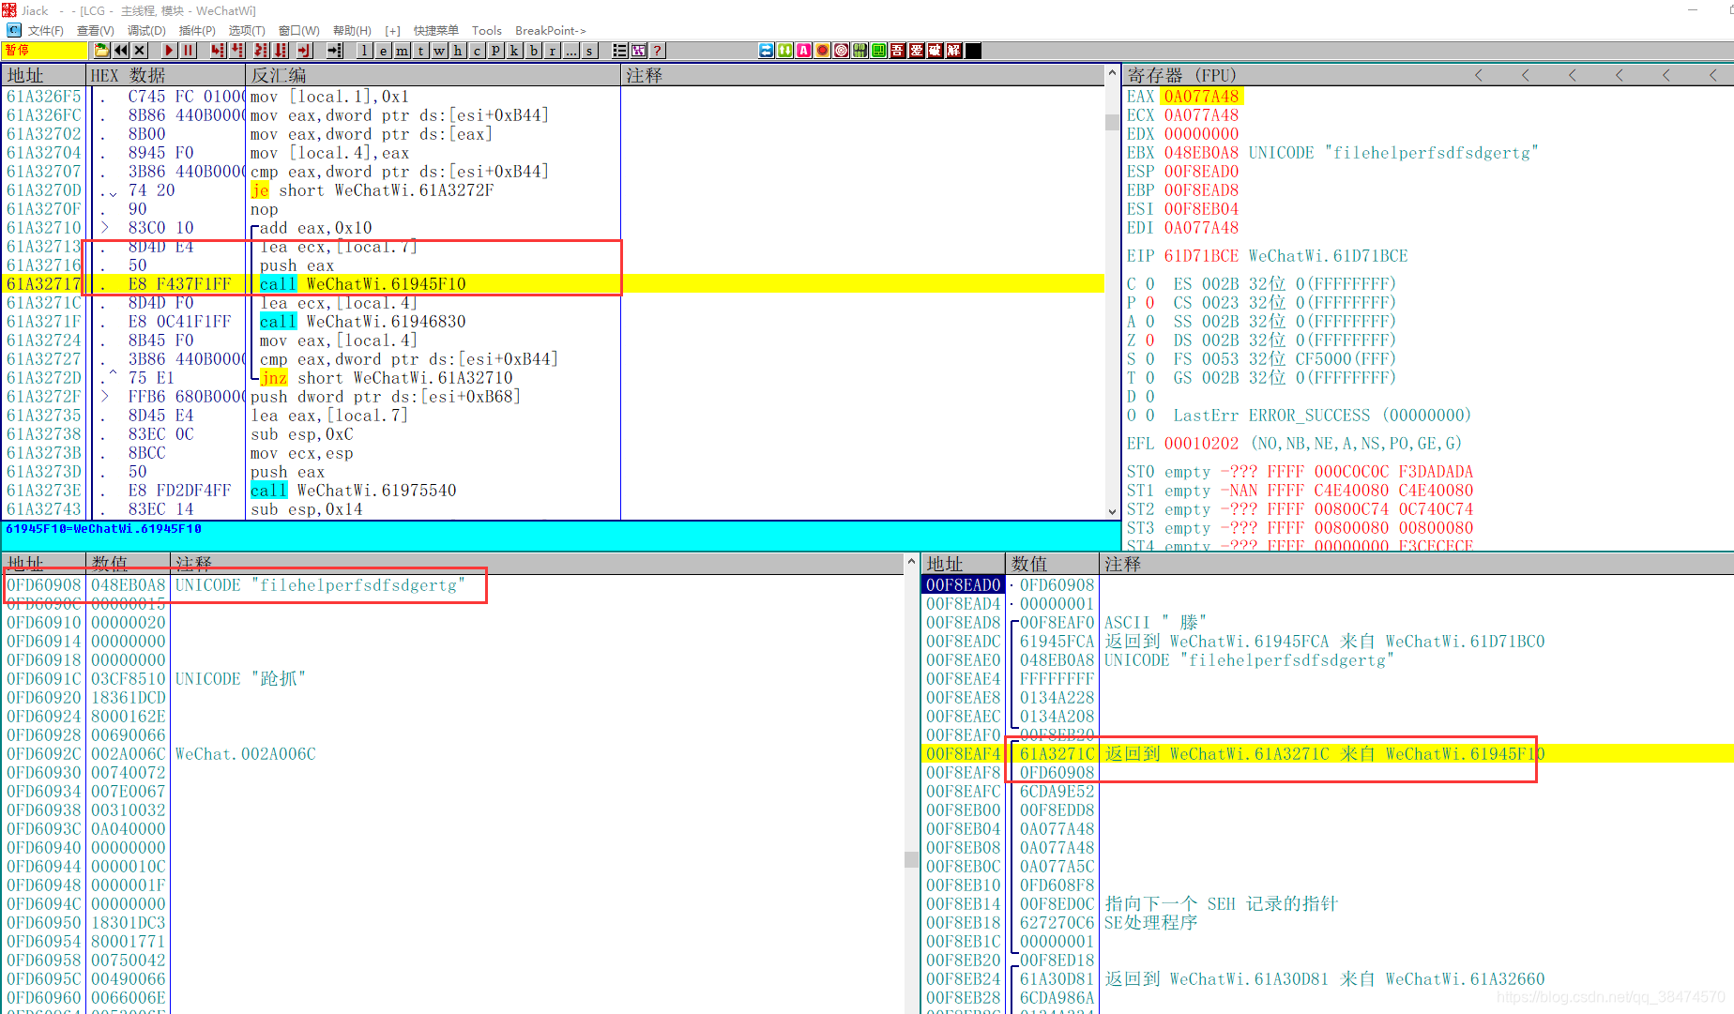Click disassembly scrollbar down arrow

click(1113, 511)
